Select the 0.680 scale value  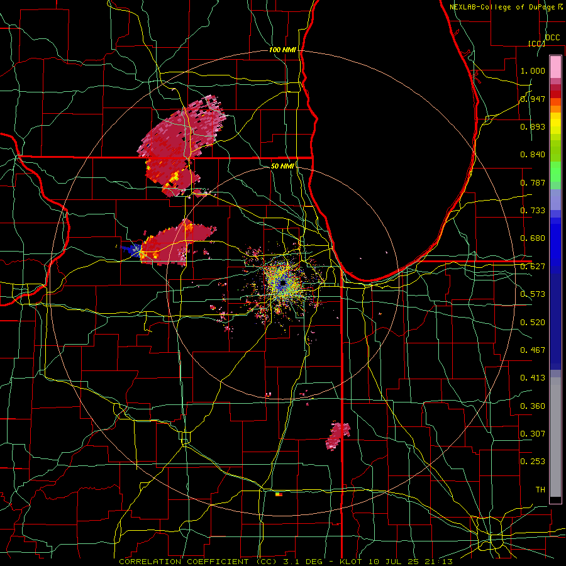click(x=533, y=238)
